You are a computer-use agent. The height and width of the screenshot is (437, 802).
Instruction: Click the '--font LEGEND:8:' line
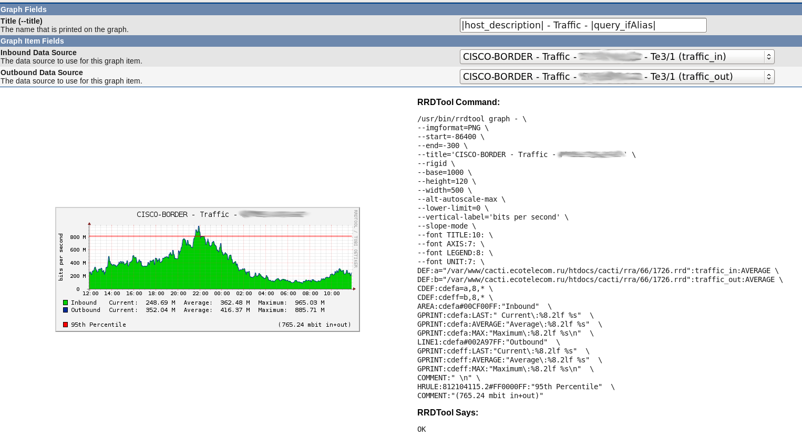tap(455, 253)
